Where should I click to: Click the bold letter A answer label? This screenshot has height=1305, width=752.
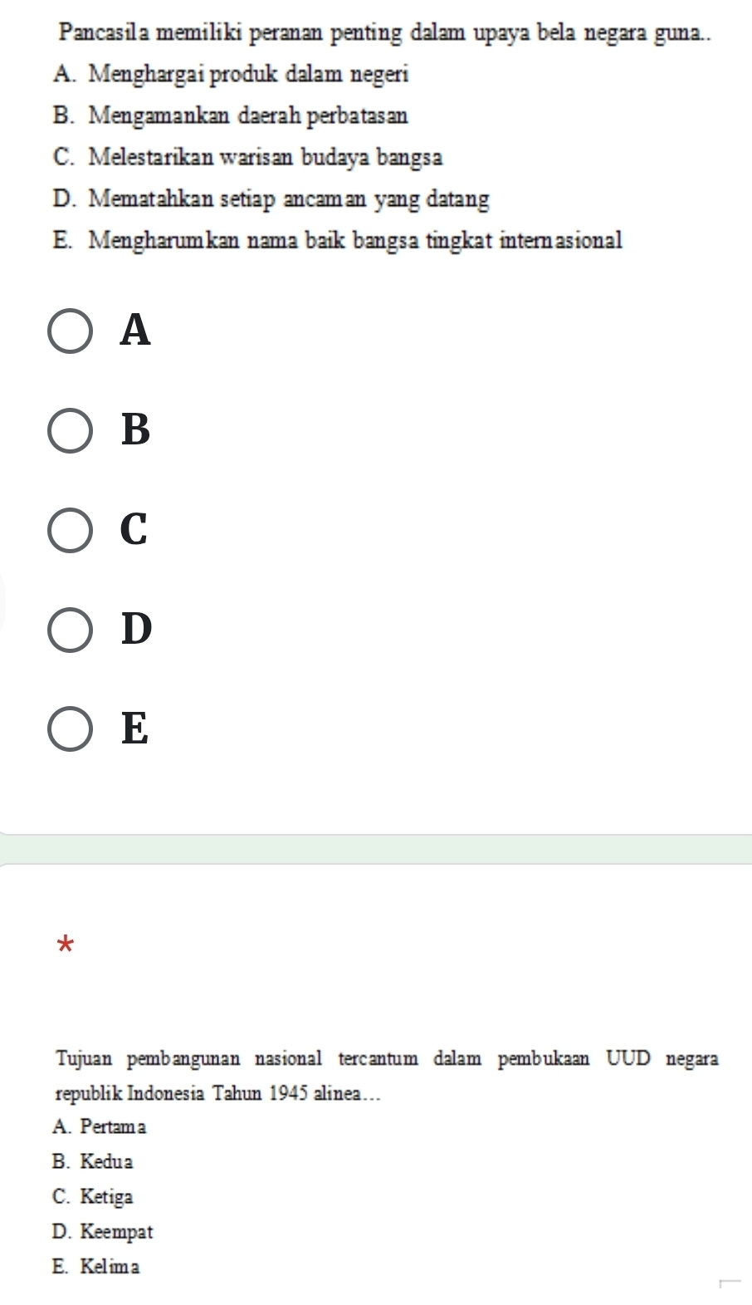click(x=136, y=331)
